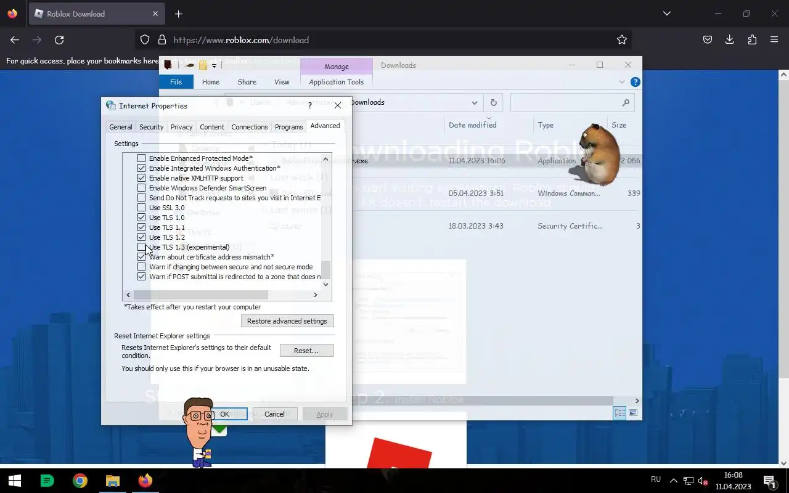This screenshot has width=789, height=493.
Task: Switch to the Programs tab
Action: tap(288, 127)
